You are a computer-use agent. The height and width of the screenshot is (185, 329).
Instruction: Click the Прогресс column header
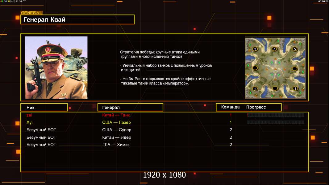coord(256,107)
